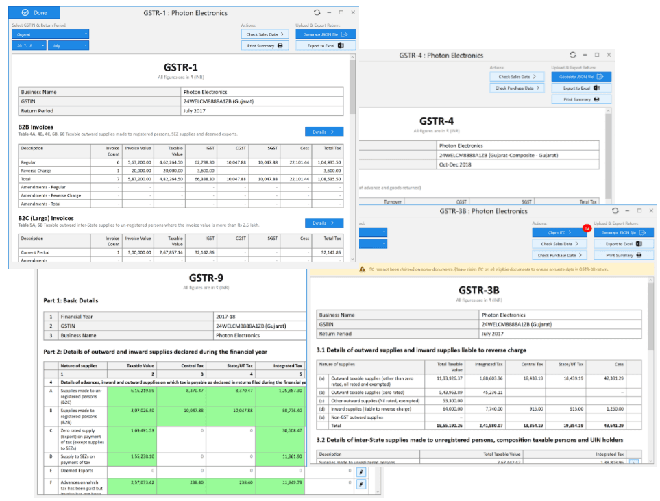Open the lower blue dropdown in GSTR-3B window
Viewport: 660px width, 501px height.
(x=373, y=243)
